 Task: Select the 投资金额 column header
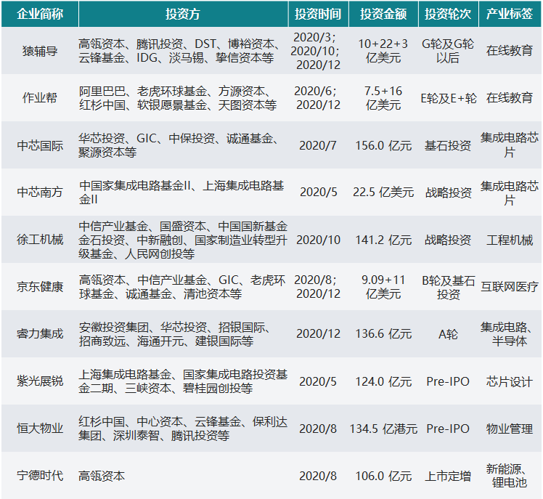[x=383, y=14]
